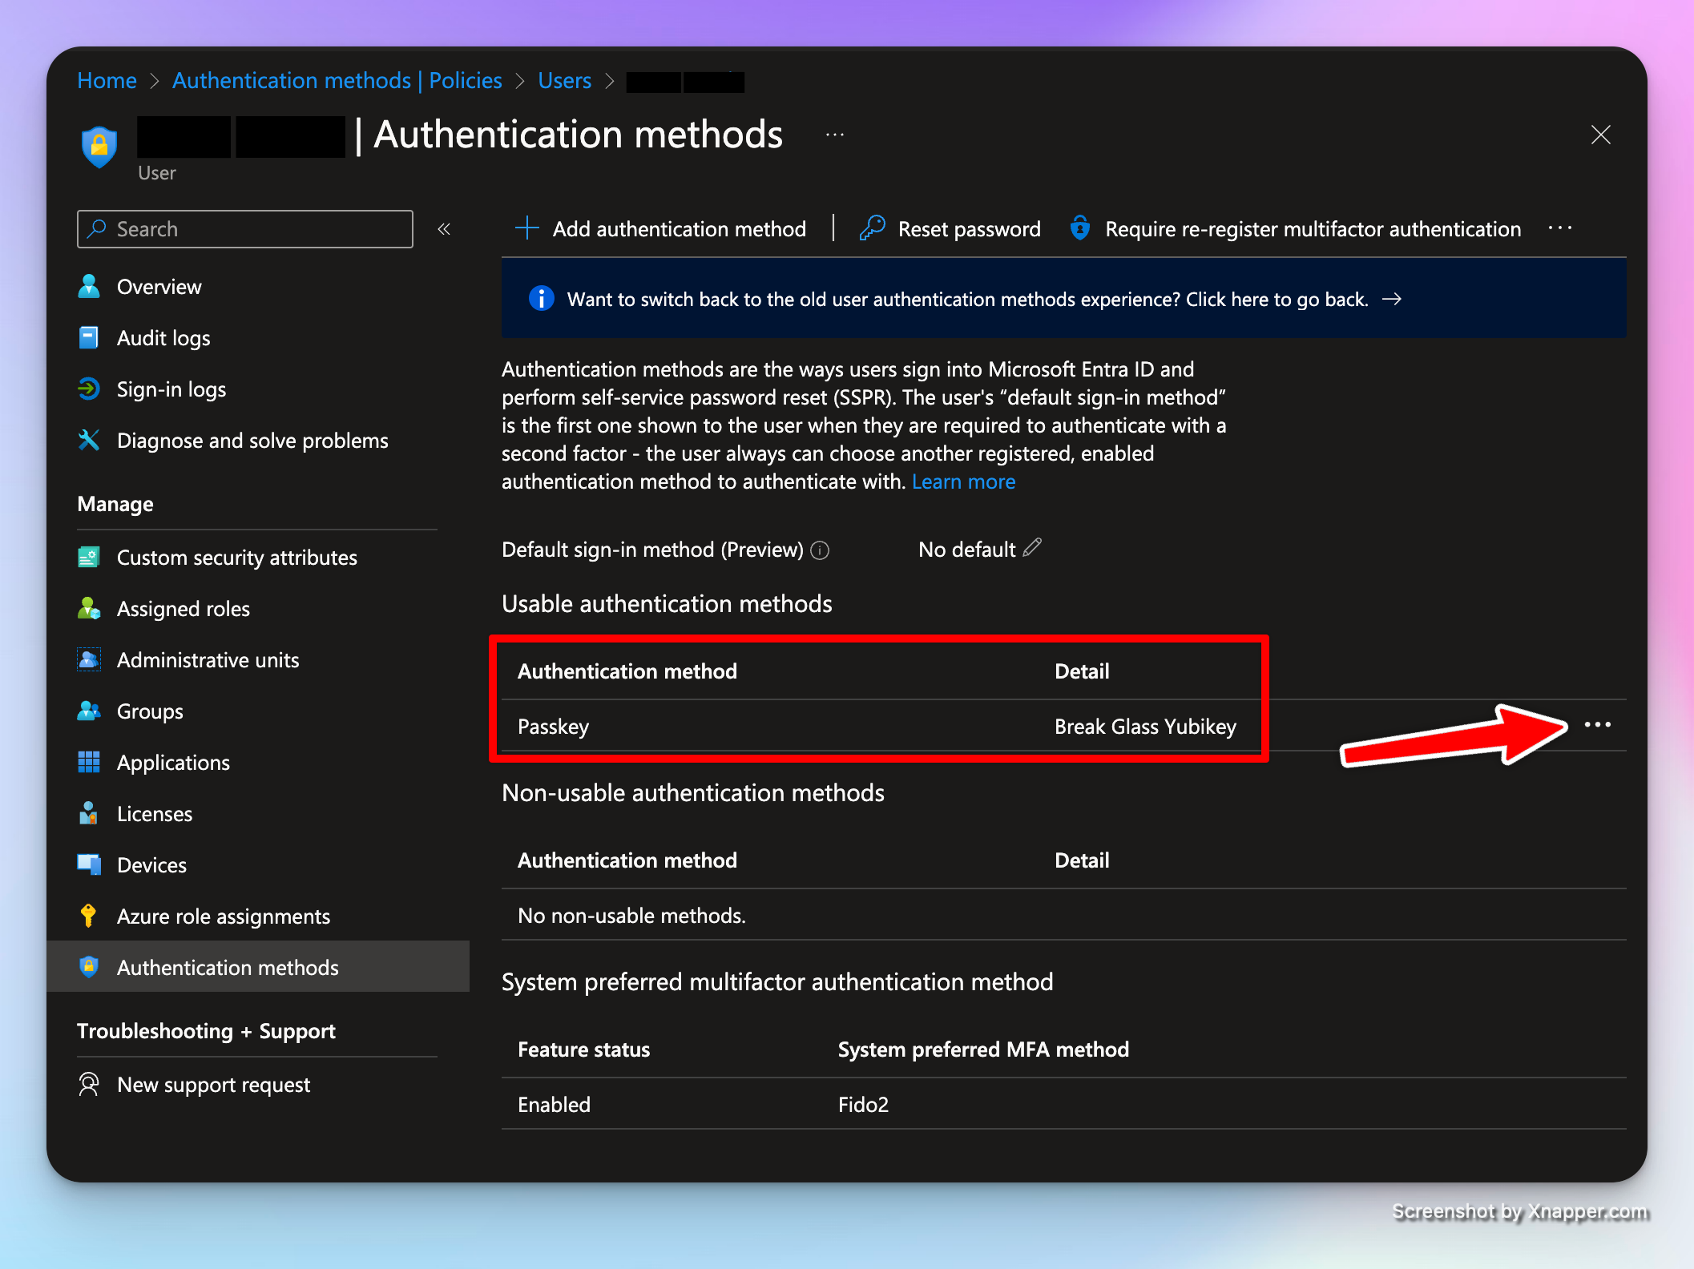The image size is (1694, 1269).
Task: Select Diagnose and solve problems
Action: 252,441
